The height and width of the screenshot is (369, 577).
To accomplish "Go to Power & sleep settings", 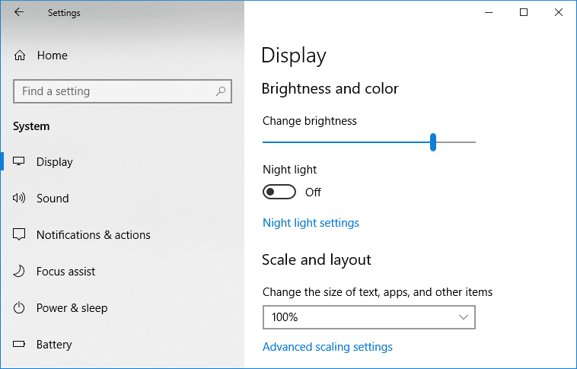I will pos(72,308).
